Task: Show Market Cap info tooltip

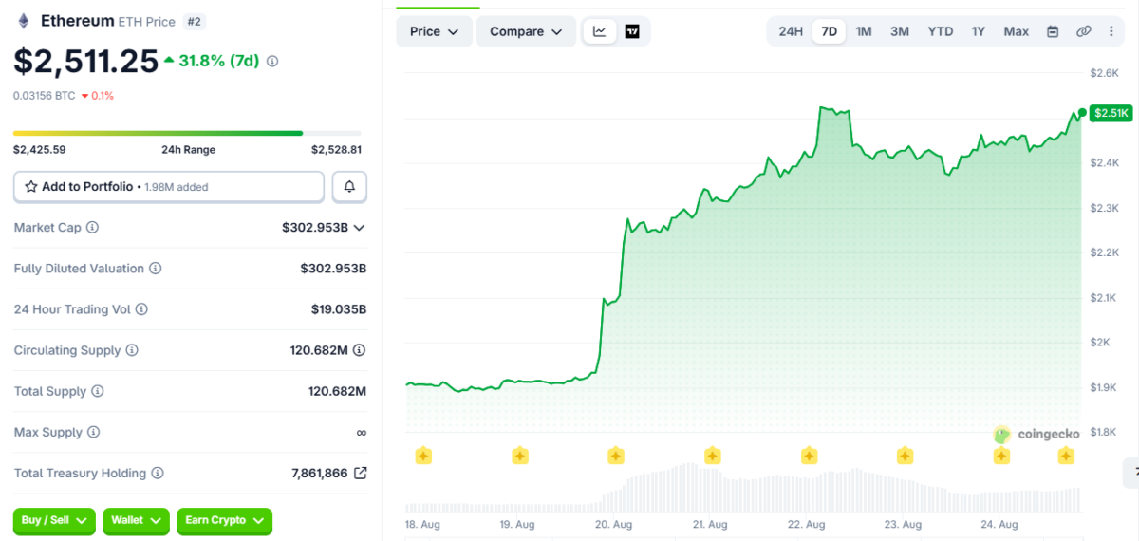Action: (x=92, y=228)
